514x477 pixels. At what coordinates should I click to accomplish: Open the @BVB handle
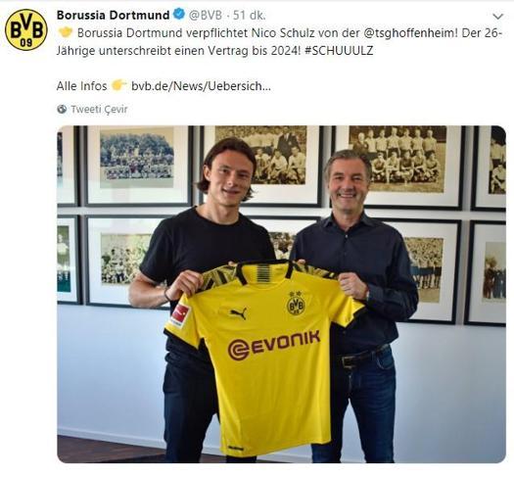[206, 15]
